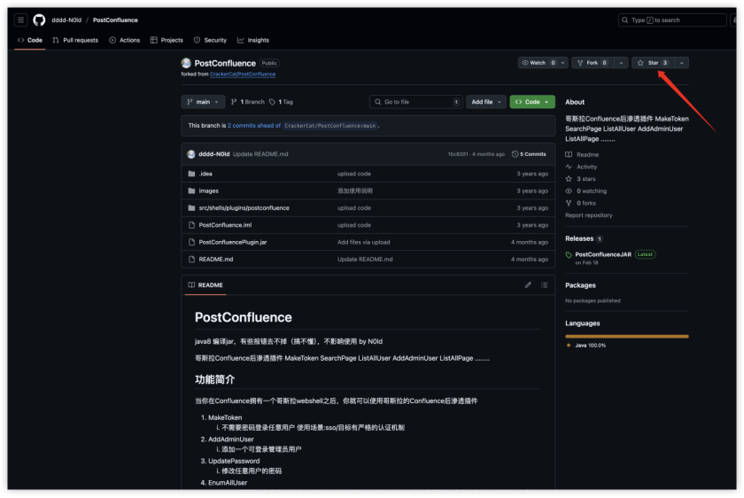Open the Releases section heading
The width and height of the screenshot is (744, 498).
click(x=579, y=238)
